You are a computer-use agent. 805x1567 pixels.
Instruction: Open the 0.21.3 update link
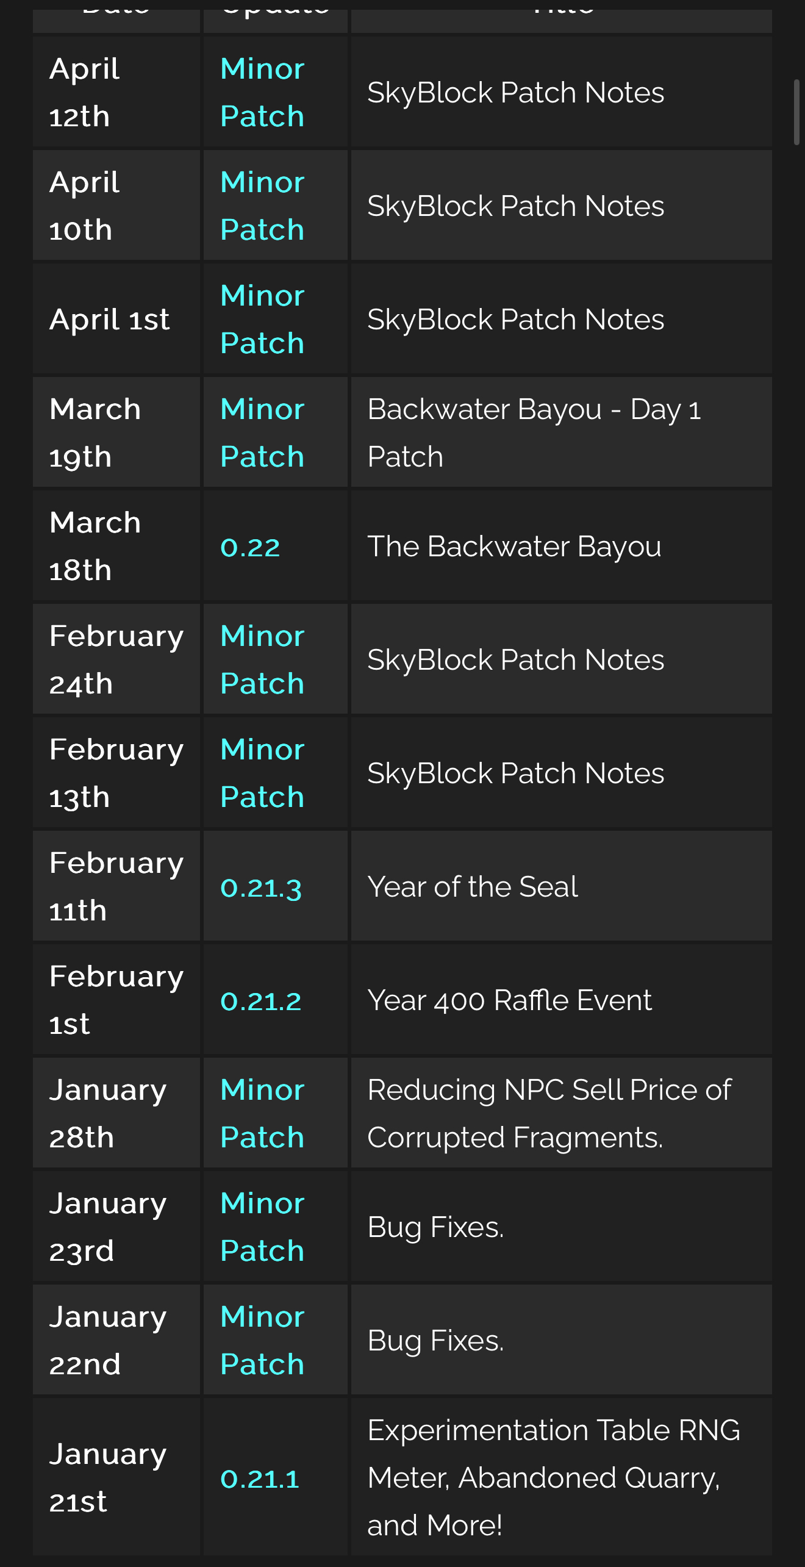point(261,887)
